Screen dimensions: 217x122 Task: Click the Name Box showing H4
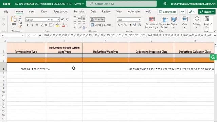point(13,36)
